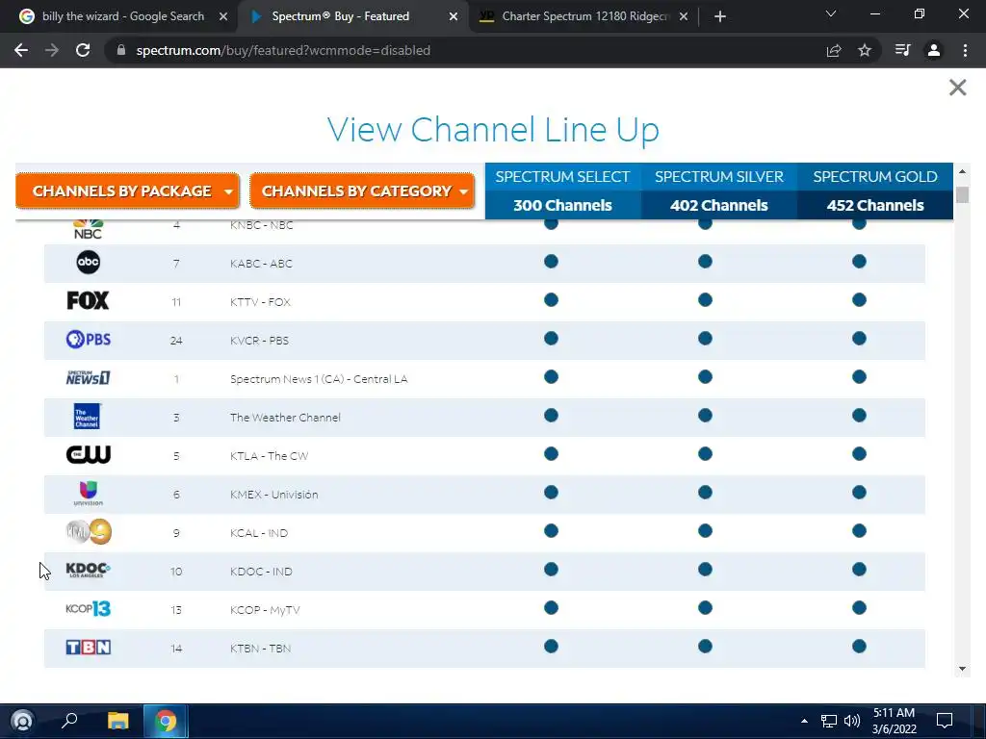The width and height of the screenshot is (986, 739).
Task: Select the Spectrum Gold package header
Action: [x=875, y=177]
